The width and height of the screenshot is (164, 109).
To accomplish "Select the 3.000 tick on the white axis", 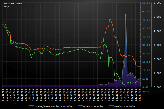I will point(157,45).
